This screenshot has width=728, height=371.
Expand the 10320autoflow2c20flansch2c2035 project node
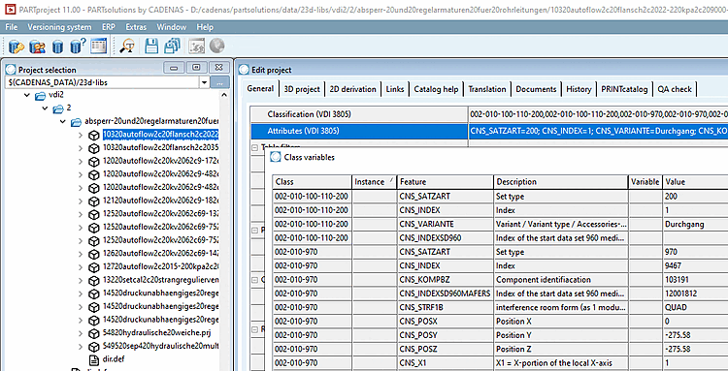tap(81, 148)
